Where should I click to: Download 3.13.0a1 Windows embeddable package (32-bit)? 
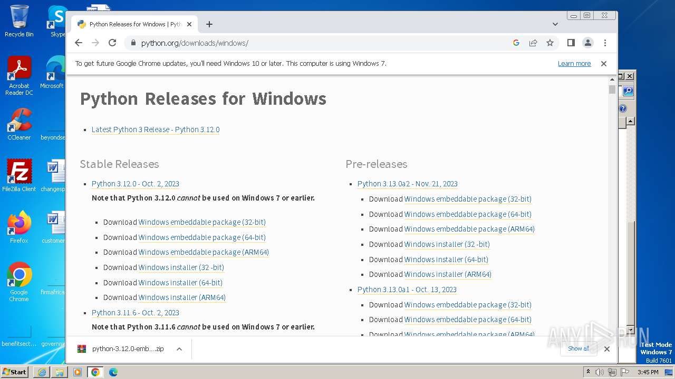(x=468, y=305)
